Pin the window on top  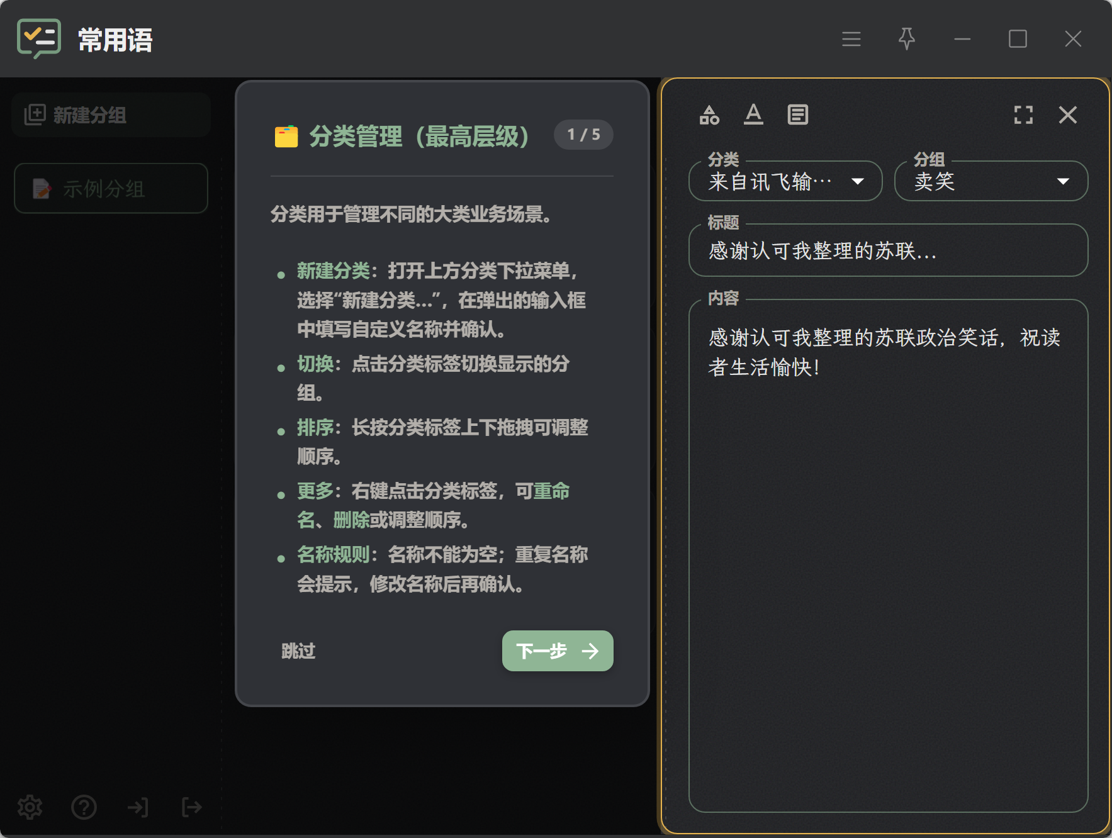pyautogui.click(x=906, y=39)
